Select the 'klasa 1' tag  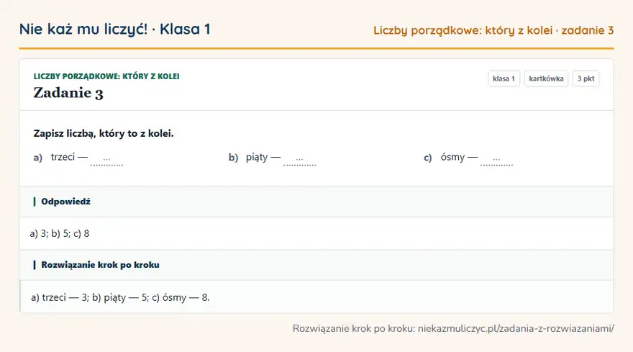(x=504, y=78)
